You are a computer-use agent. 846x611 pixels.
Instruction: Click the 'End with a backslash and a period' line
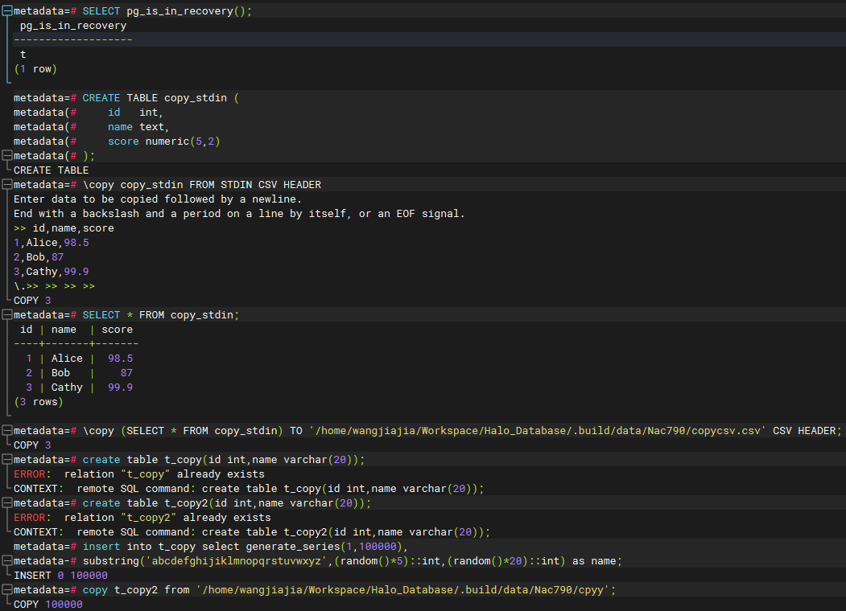(239, 214)
